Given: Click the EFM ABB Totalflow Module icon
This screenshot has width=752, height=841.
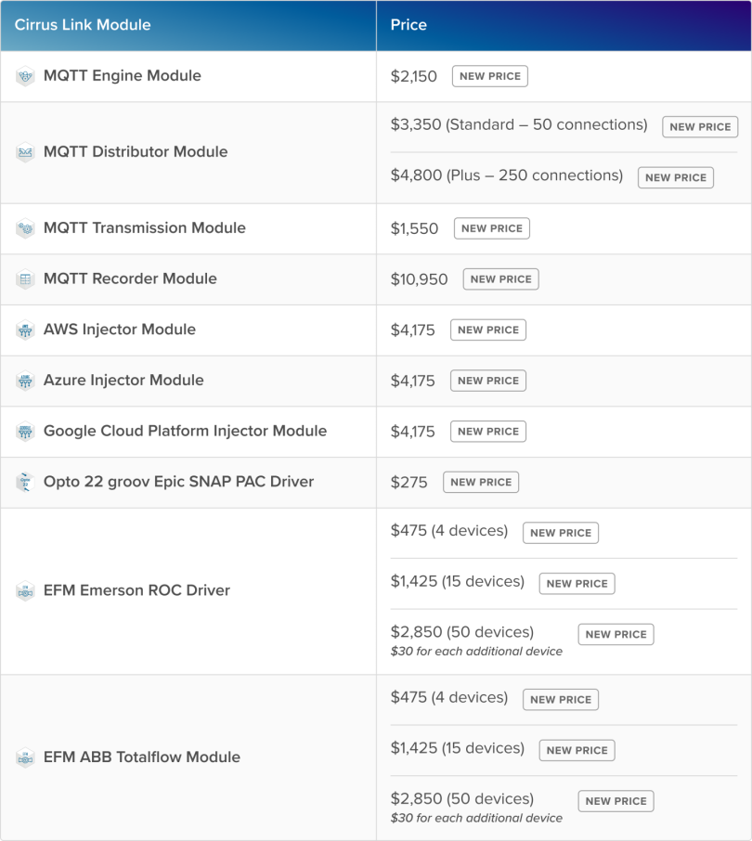Looking at the screenshot, I should [25, 757].
